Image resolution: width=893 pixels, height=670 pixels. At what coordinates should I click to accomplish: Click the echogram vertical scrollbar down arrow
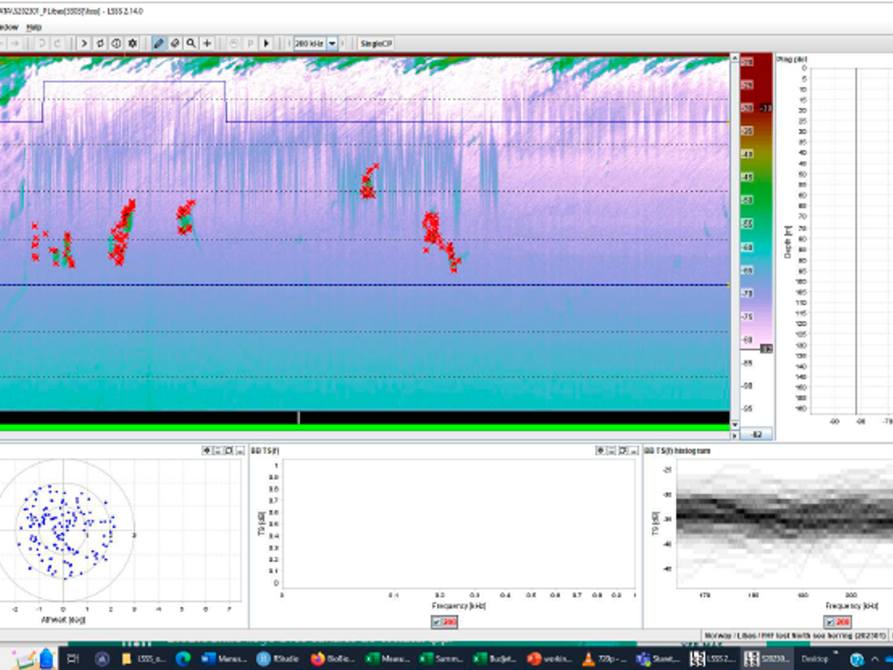pos(734,425)
